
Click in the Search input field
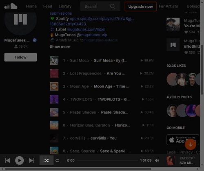100,6
